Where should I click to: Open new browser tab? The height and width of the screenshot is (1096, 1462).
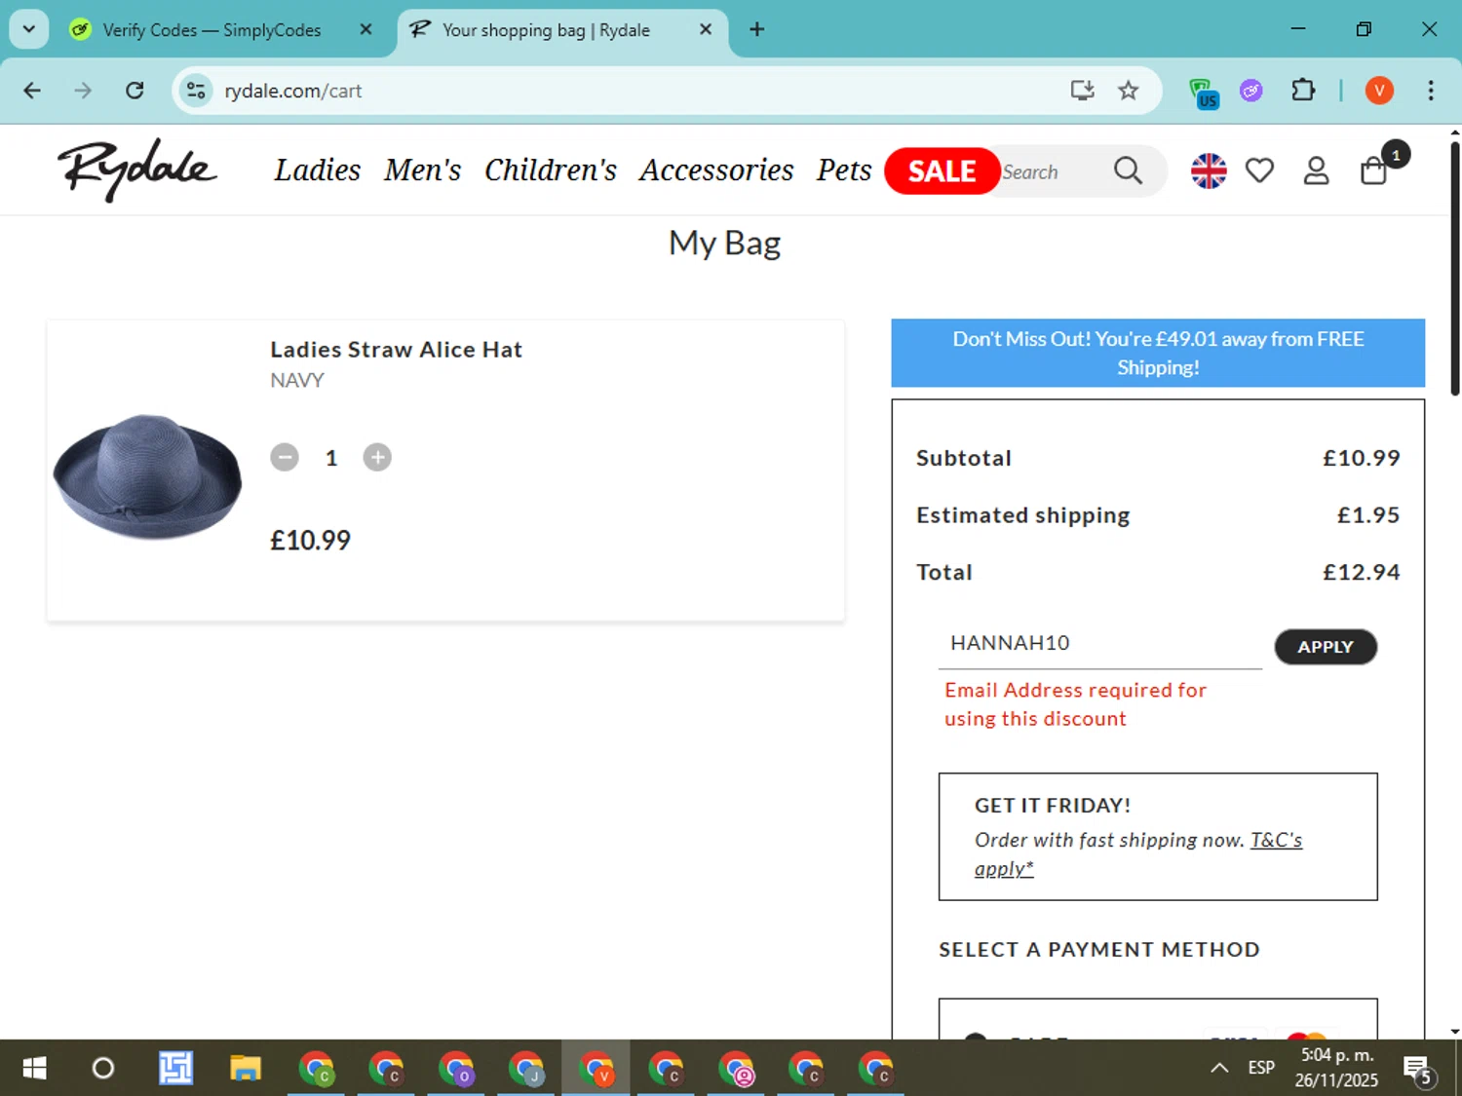pyautogui.click(x=756, y=29)
